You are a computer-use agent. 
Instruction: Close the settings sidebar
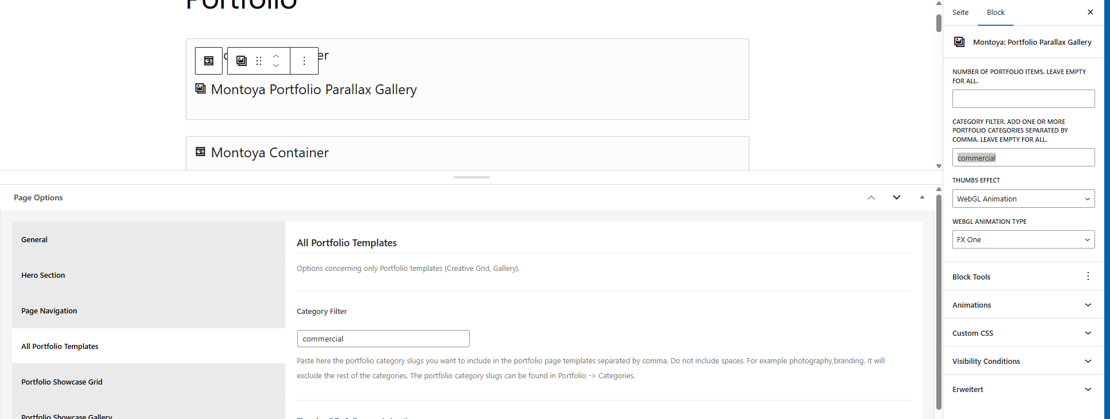1090,12
